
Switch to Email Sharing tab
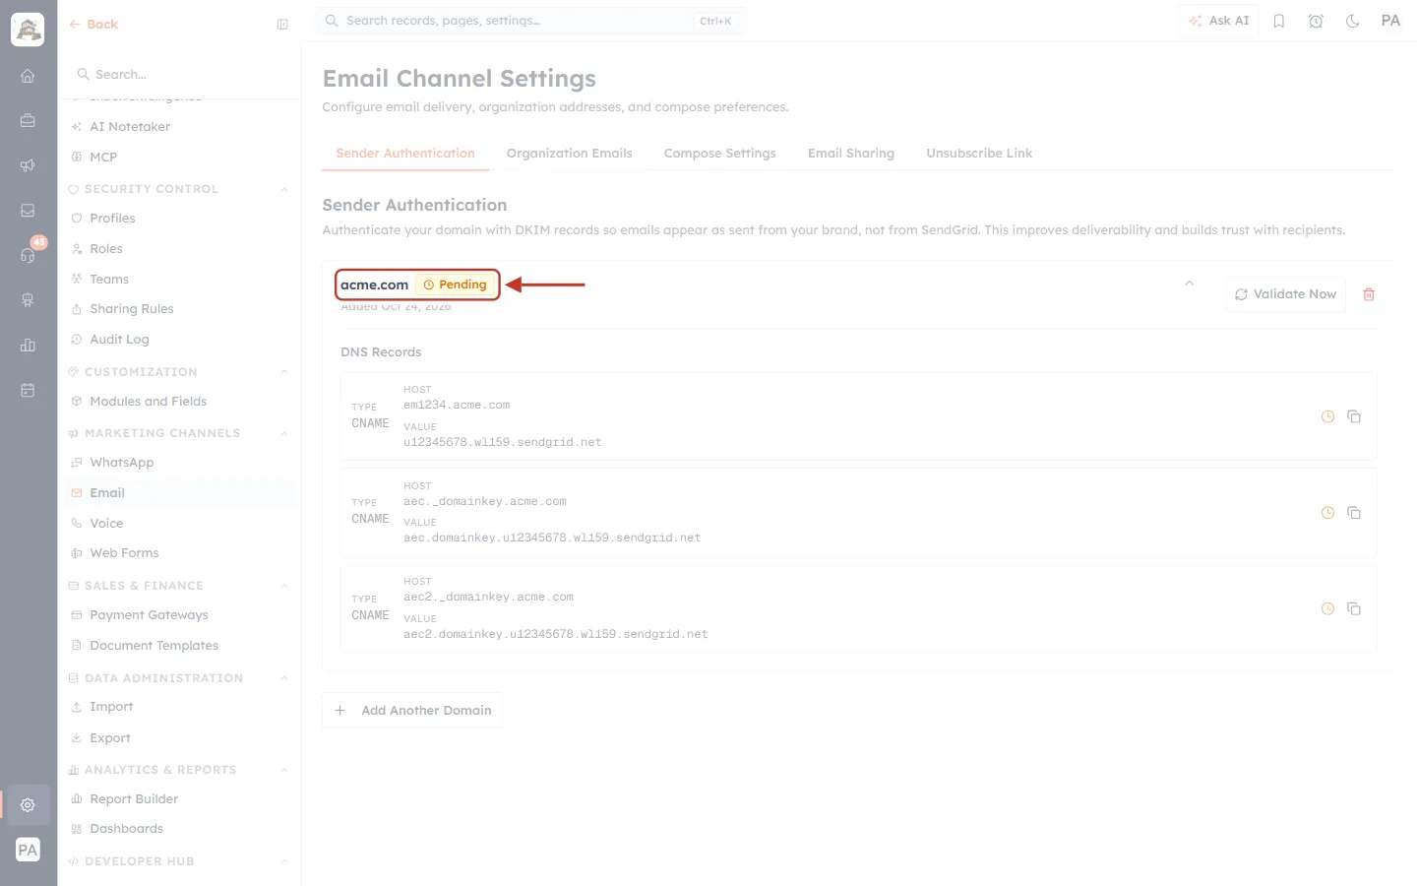coord(851,154)
